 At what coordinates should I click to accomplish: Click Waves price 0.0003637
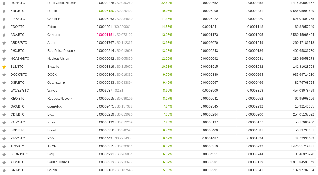pos(104,91)
